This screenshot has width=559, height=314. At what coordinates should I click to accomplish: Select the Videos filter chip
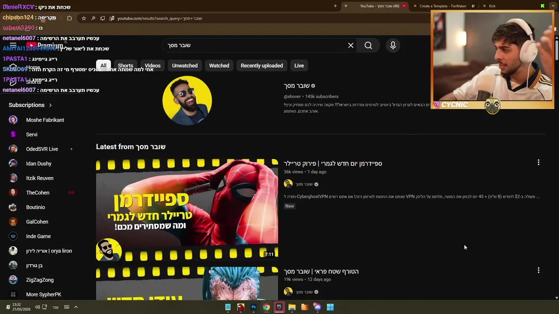pos(152,65)
